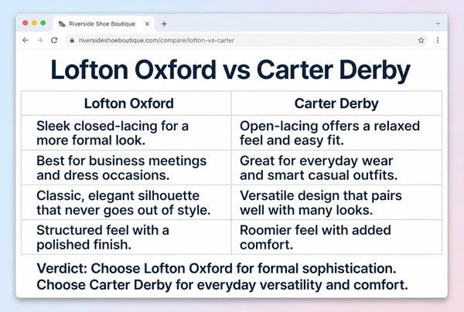Image resolution: width=464 pixels, height=312 pixels.
Task: Click the browser forward arrow
Action: click(40, 40)
